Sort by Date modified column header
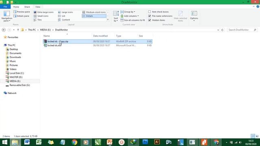The width and height of the screenshot is (260, 146). click(x=100, y=36)
